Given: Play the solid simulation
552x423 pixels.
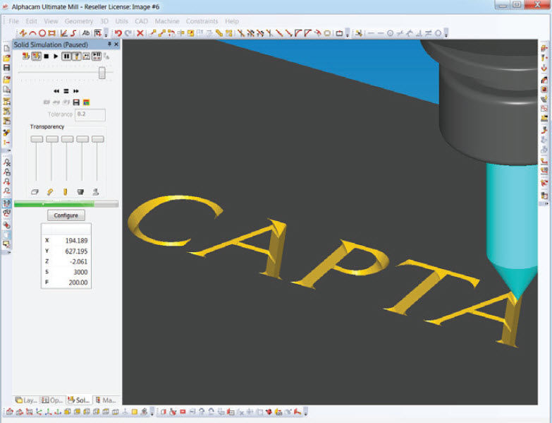Looking at the screenshot, I should coord(56,56).
